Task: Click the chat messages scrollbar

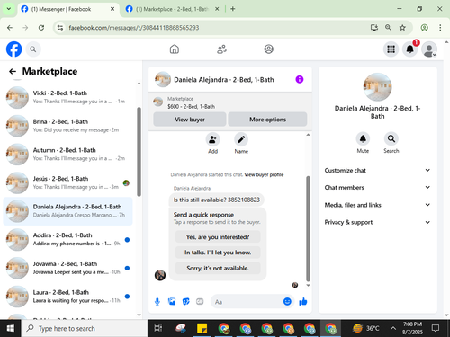Action: pos(308,228)
